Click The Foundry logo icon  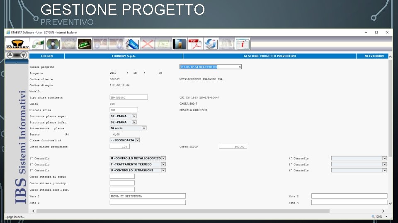point(17,44)
